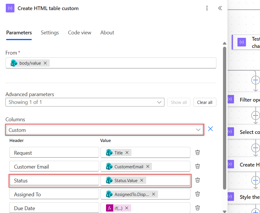Insert a step below Create H... action
Viewport: 260px width, 213px height.
pyautogui.click(x=256, y=180)
